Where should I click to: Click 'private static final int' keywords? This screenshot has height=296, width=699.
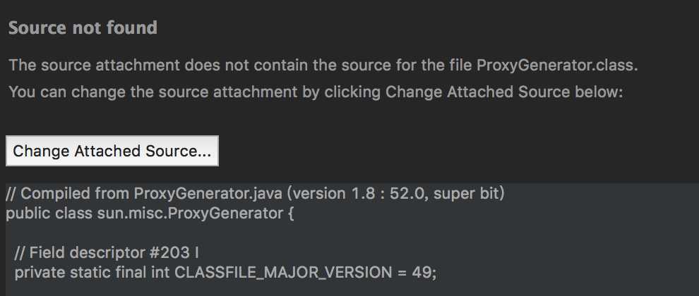(92, 273)
